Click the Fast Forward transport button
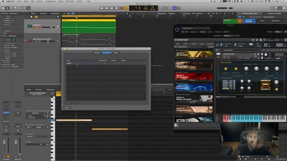 click(107, 8)
